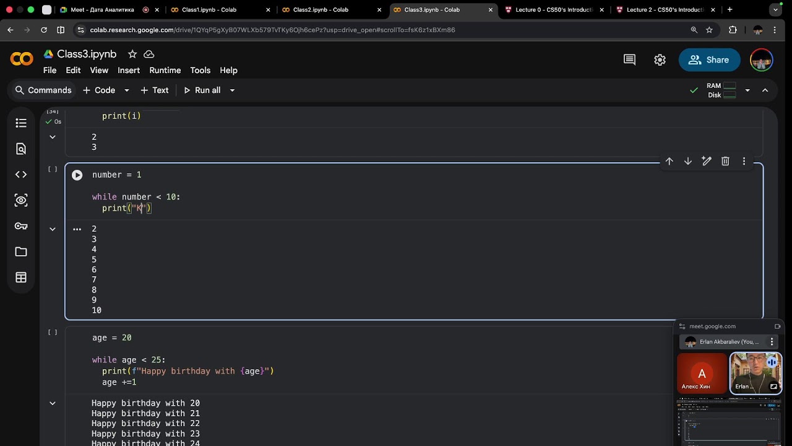Open the View menu

(x=99, y=71)
